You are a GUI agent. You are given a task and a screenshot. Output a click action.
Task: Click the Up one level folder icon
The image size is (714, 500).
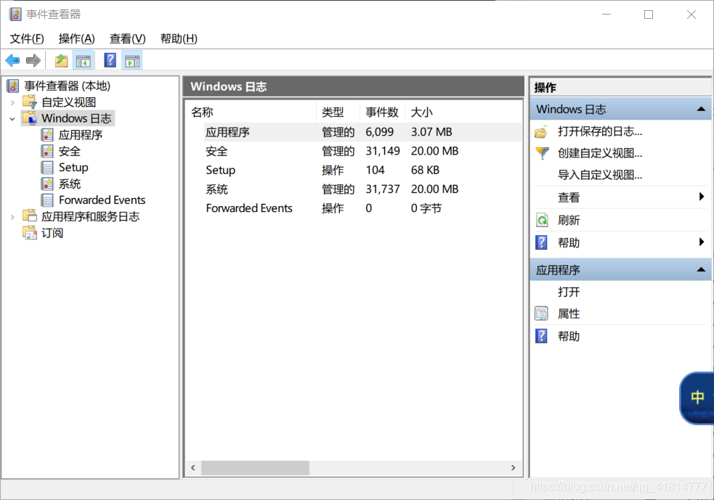62,60
